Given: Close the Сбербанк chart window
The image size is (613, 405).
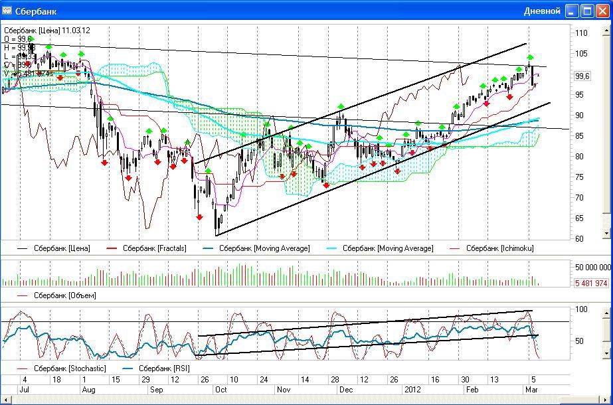Looking at the screenshot, I should pyautogui.click(x=602, y=11).
